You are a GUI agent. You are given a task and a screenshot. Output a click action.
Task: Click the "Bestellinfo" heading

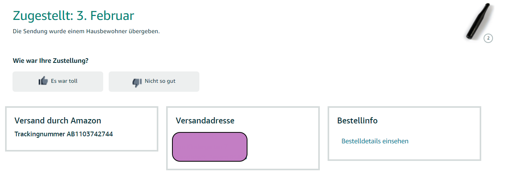pos(357,121)
